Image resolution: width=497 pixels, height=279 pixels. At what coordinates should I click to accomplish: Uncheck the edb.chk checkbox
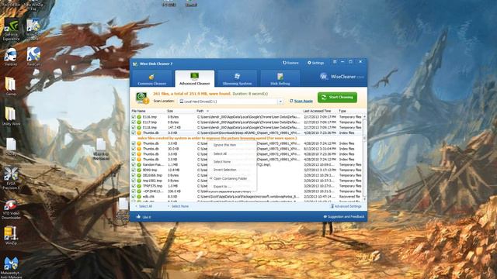click(x=134, y=196)
